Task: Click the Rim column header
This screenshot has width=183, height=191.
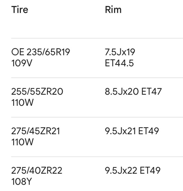Action: [x=113, y=10]
